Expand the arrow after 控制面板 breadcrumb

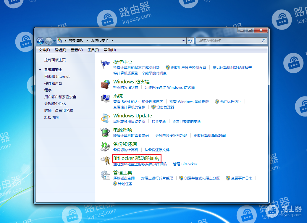[x=87, y=41]
